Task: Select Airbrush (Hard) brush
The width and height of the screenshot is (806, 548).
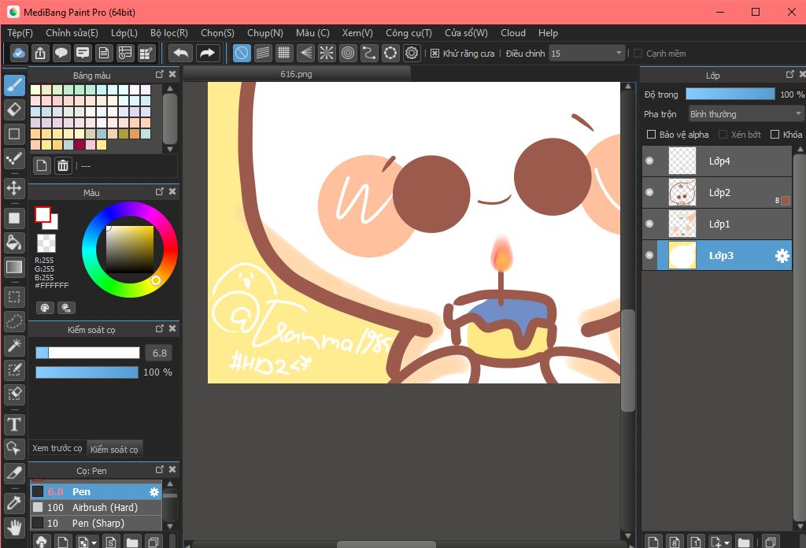Action: (96, 507)
